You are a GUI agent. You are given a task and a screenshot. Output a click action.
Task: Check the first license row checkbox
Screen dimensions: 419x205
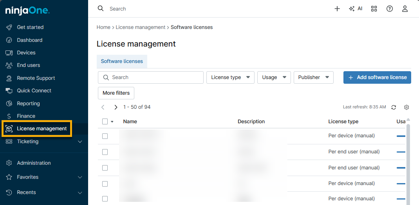coord(105,136)
